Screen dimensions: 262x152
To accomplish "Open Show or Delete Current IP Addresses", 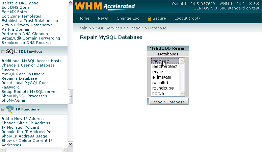I will (27, 143).
